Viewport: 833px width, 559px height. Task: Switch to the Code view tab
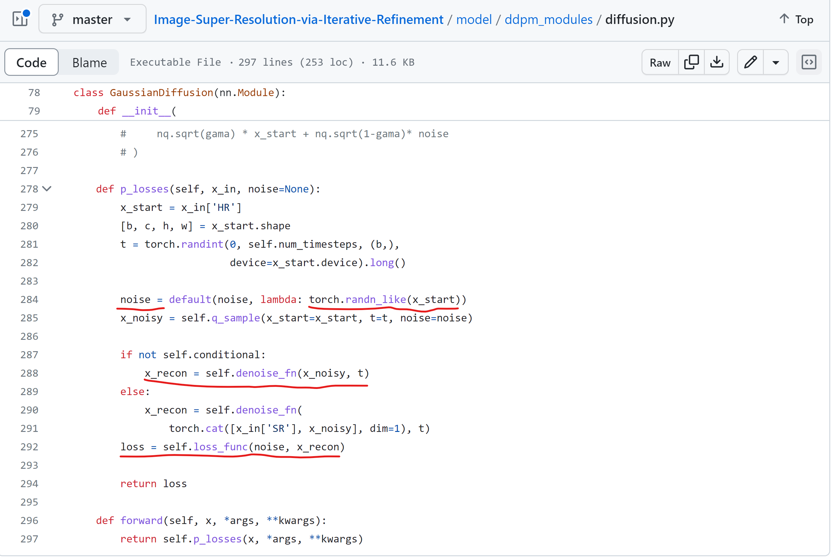tap(31, 63)
